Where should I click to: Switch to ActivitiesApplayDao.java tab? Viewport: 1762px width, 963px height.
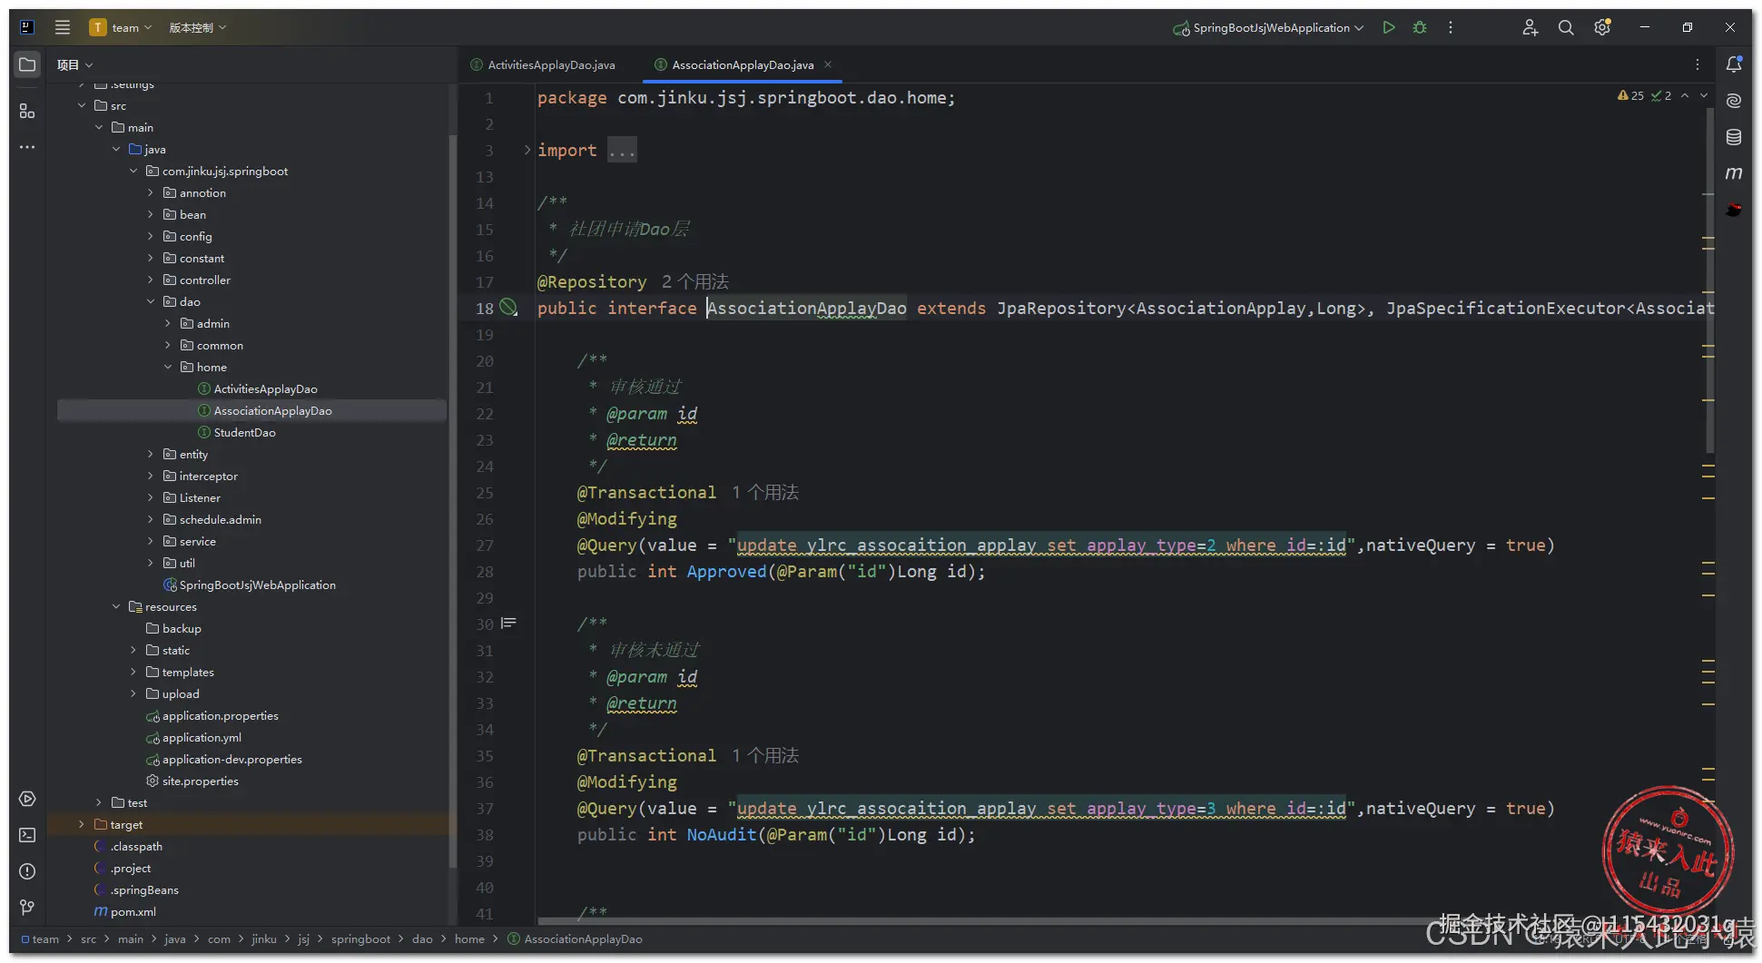tap(543, 64)
